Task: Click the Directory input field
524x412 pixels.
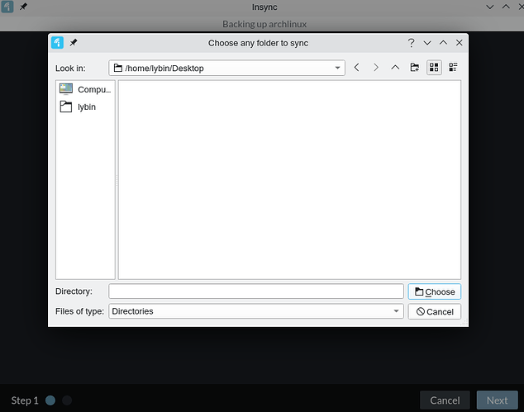Action: (256, 291)
